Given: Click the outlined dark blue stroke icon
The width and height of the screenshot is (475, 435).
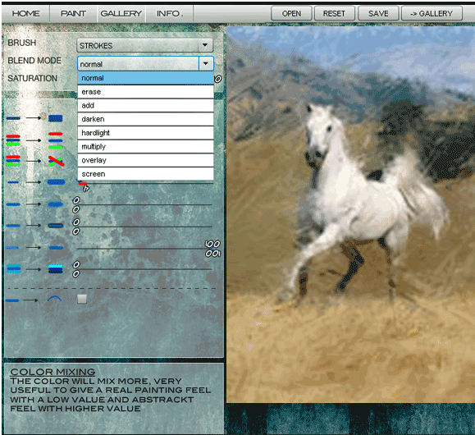Looking at the screenshot, I should 56,226.
